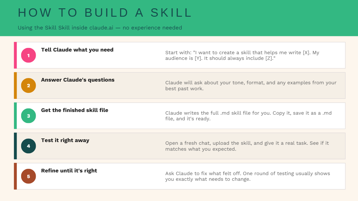Click 'Refine until it's right' heading

69,171
